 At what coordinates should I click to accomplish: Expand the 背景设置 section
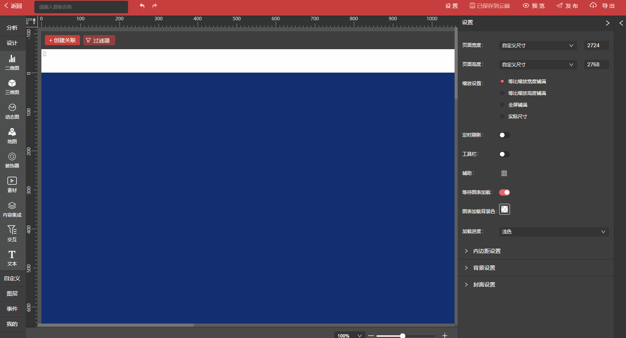[484, 268]
